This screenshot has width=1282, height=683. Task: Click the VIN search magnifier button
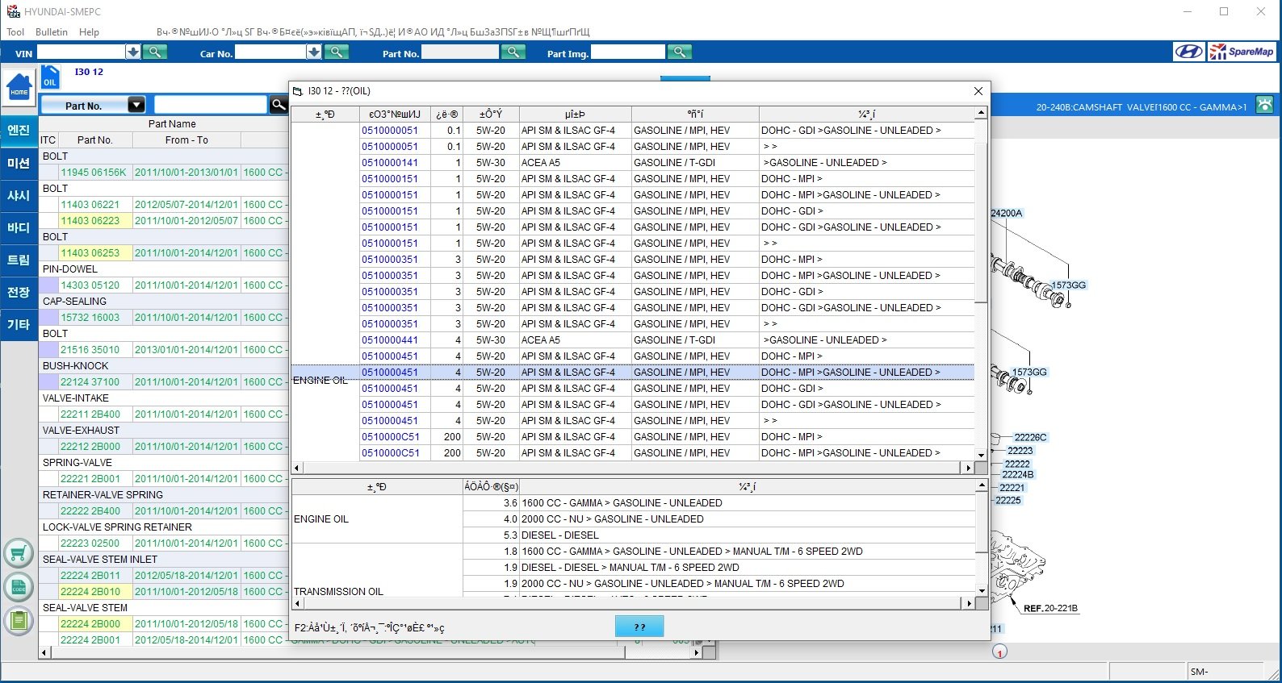(154, 52)
